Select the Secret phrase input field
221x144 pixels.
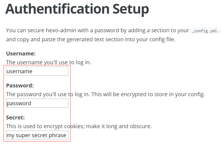(x=37, y=135)
